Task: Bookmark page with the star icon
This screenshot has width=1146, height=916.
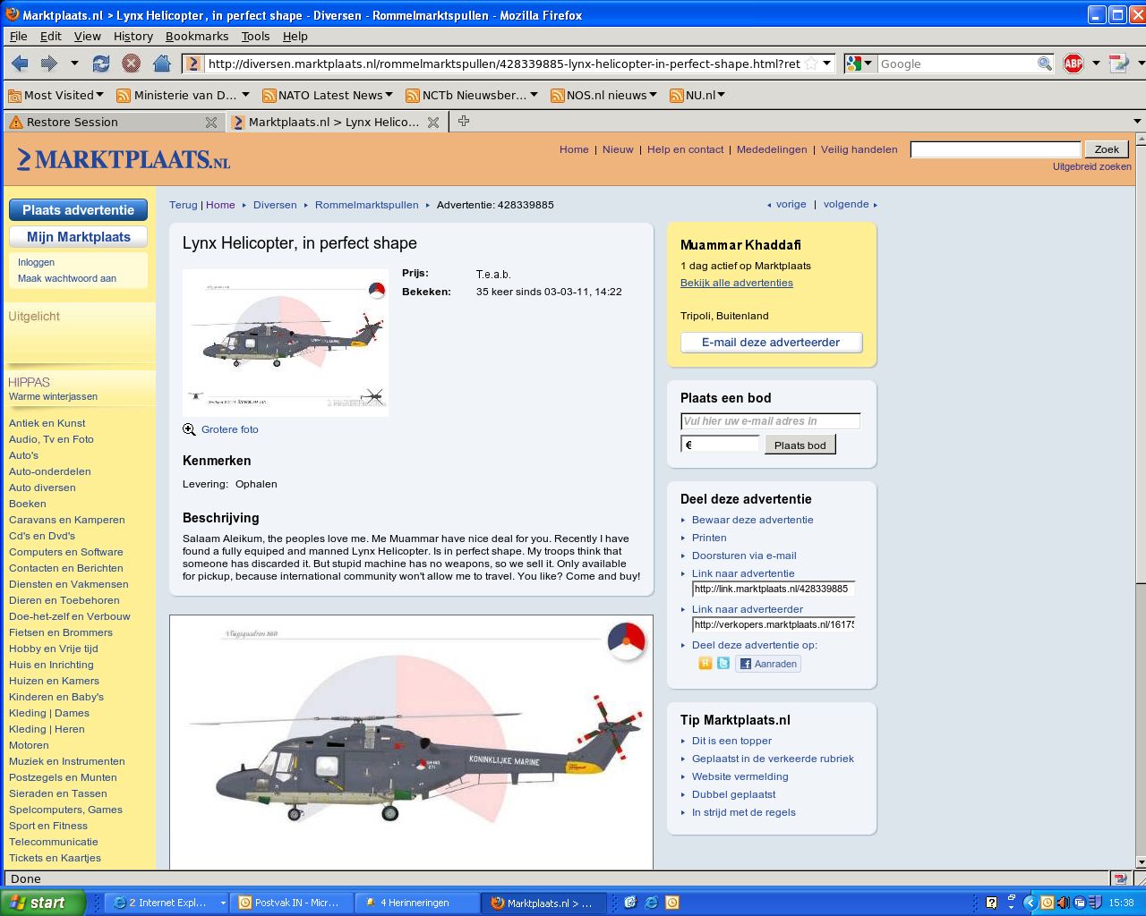Action: (811, 64)
